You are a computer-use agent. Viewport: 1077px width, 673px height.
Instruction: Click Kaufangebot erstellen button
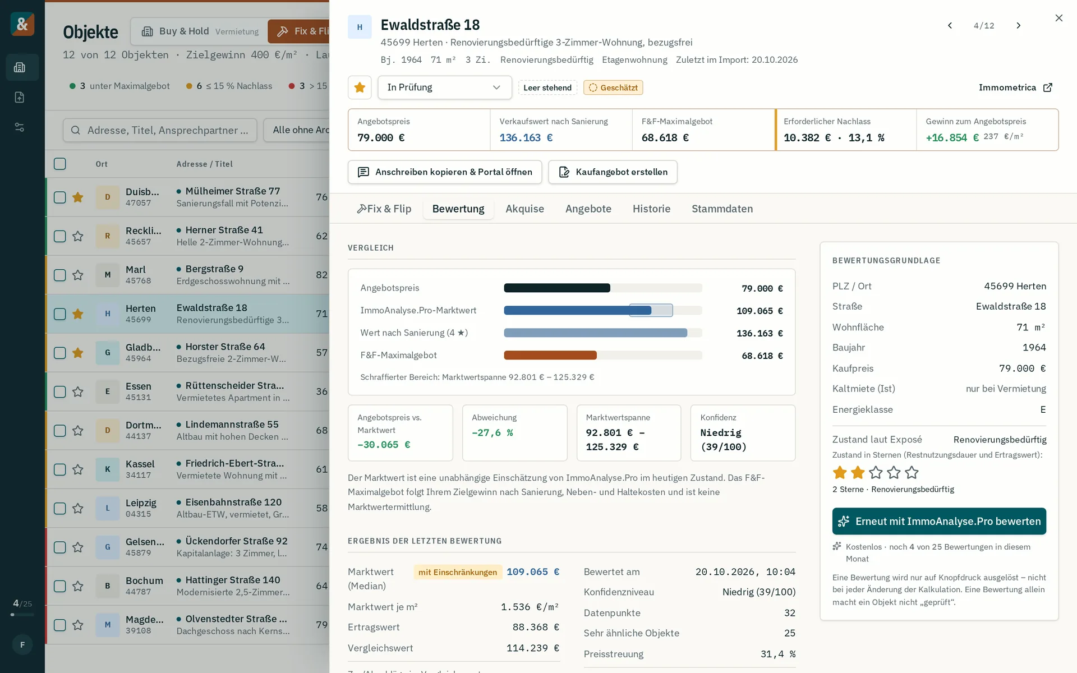coord(613,172)
